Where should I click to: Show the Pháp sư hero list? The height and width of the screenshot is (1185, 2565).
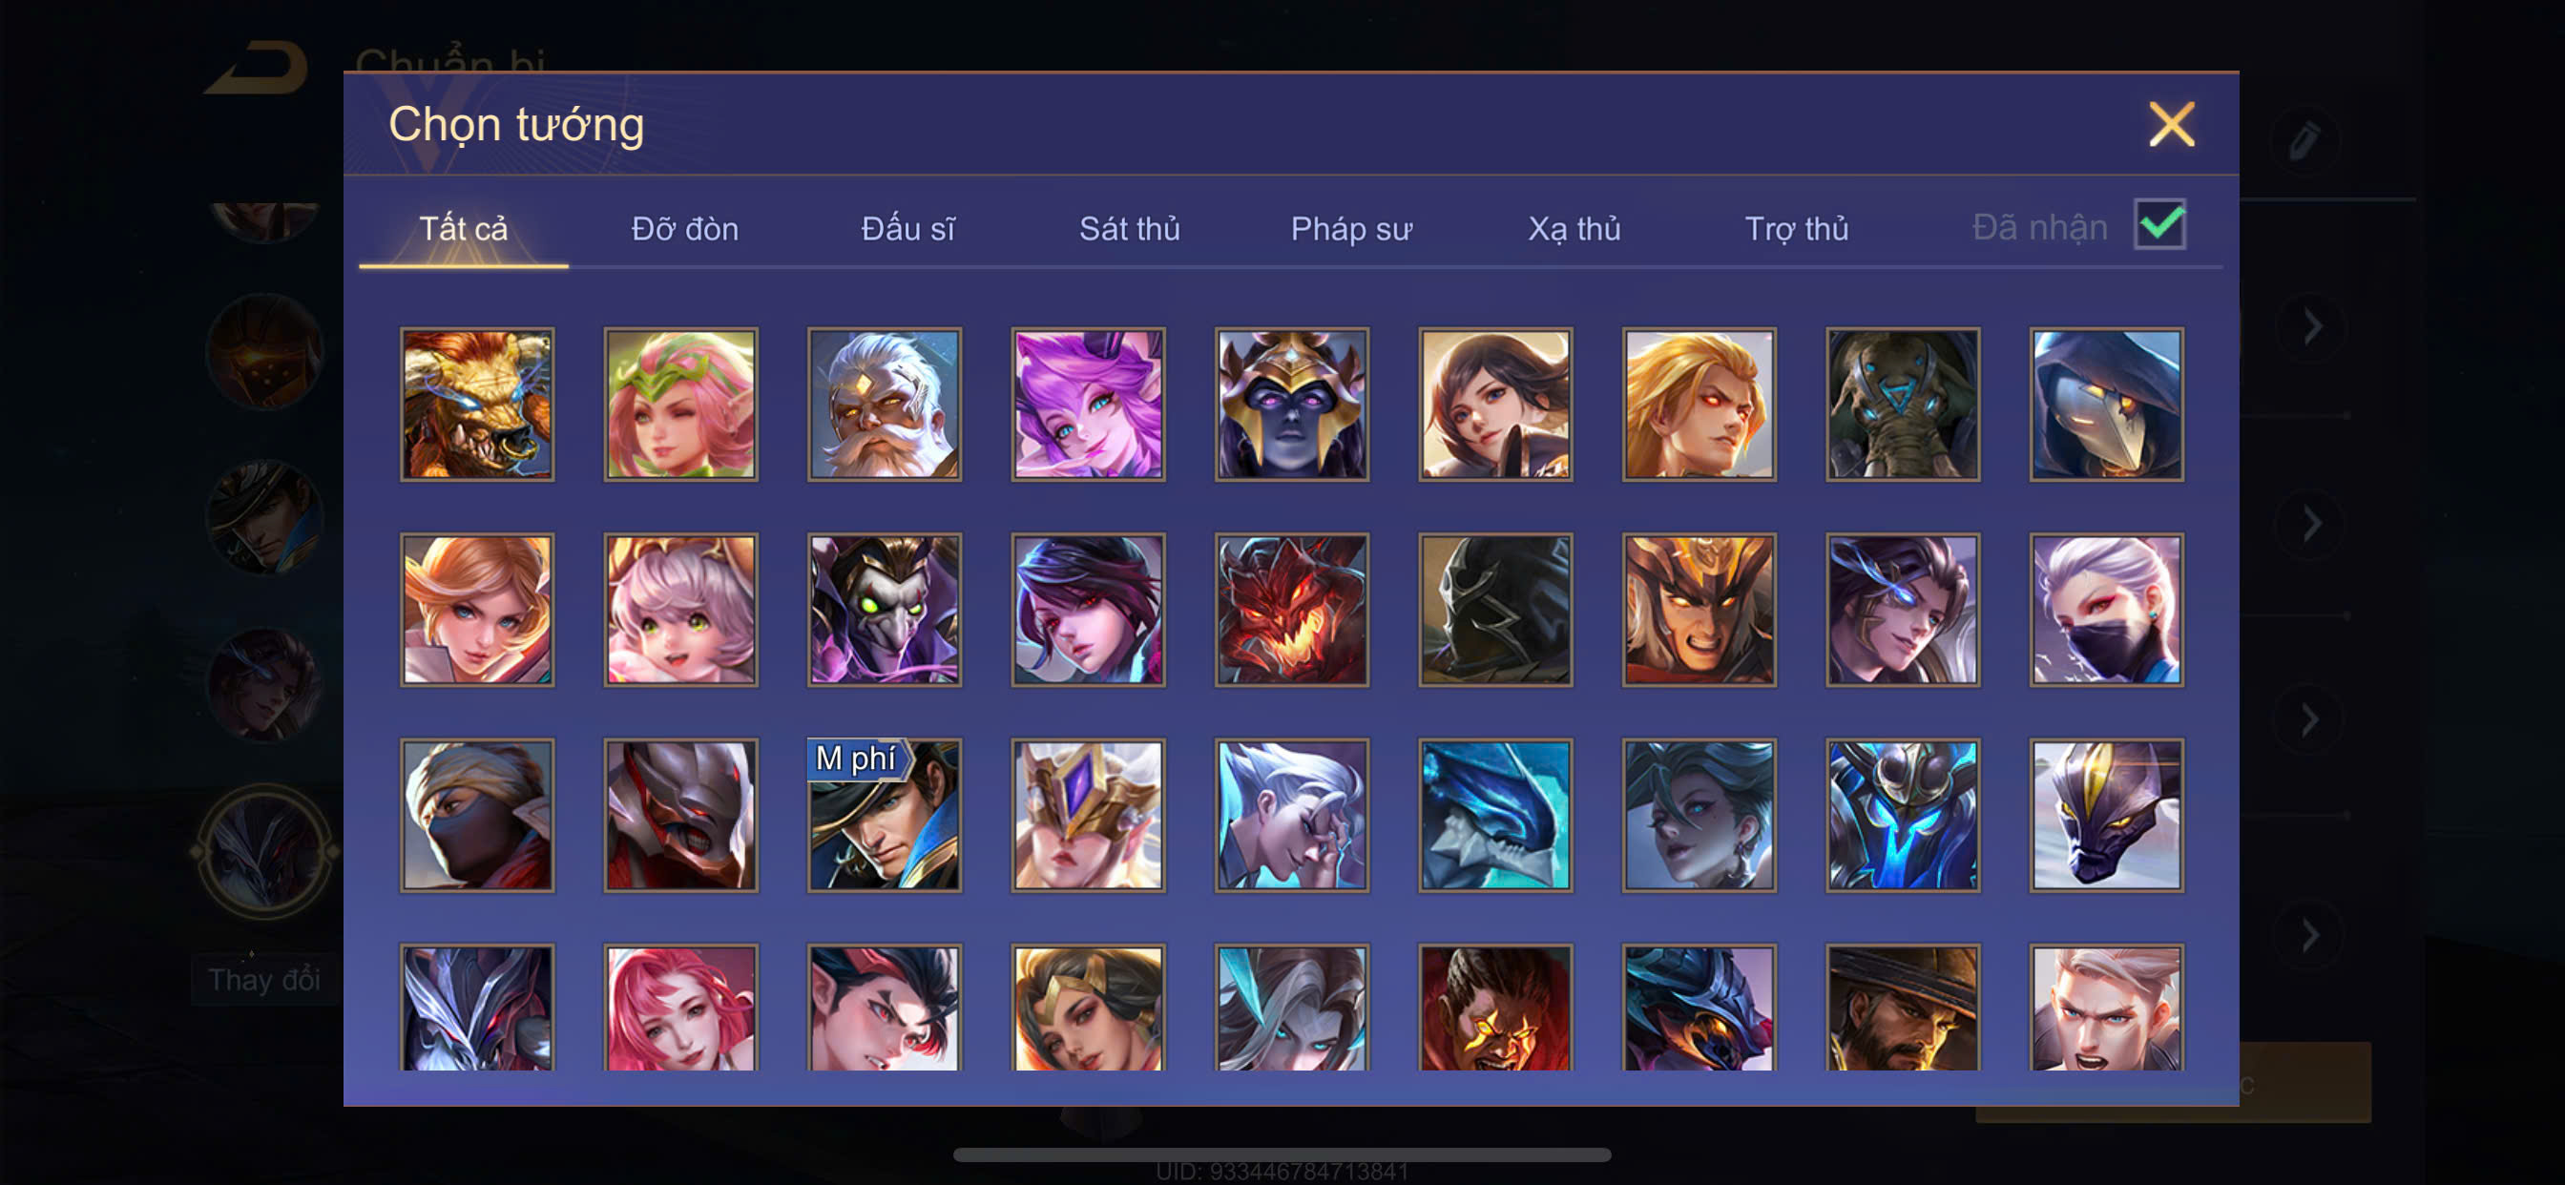point(1351,228)
